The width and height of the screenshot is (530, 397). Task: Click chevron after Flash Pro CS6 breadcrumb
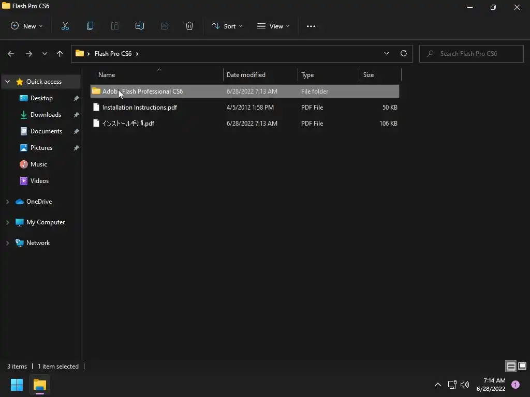pyautogui.click(x=137, y=54)
